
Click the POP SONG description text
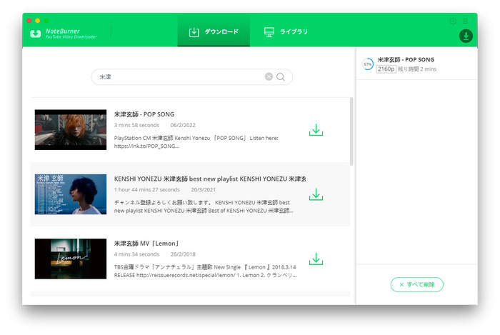pos(196,142)
